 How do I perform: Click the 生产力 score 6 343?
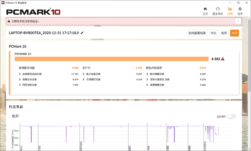point(139,68)
